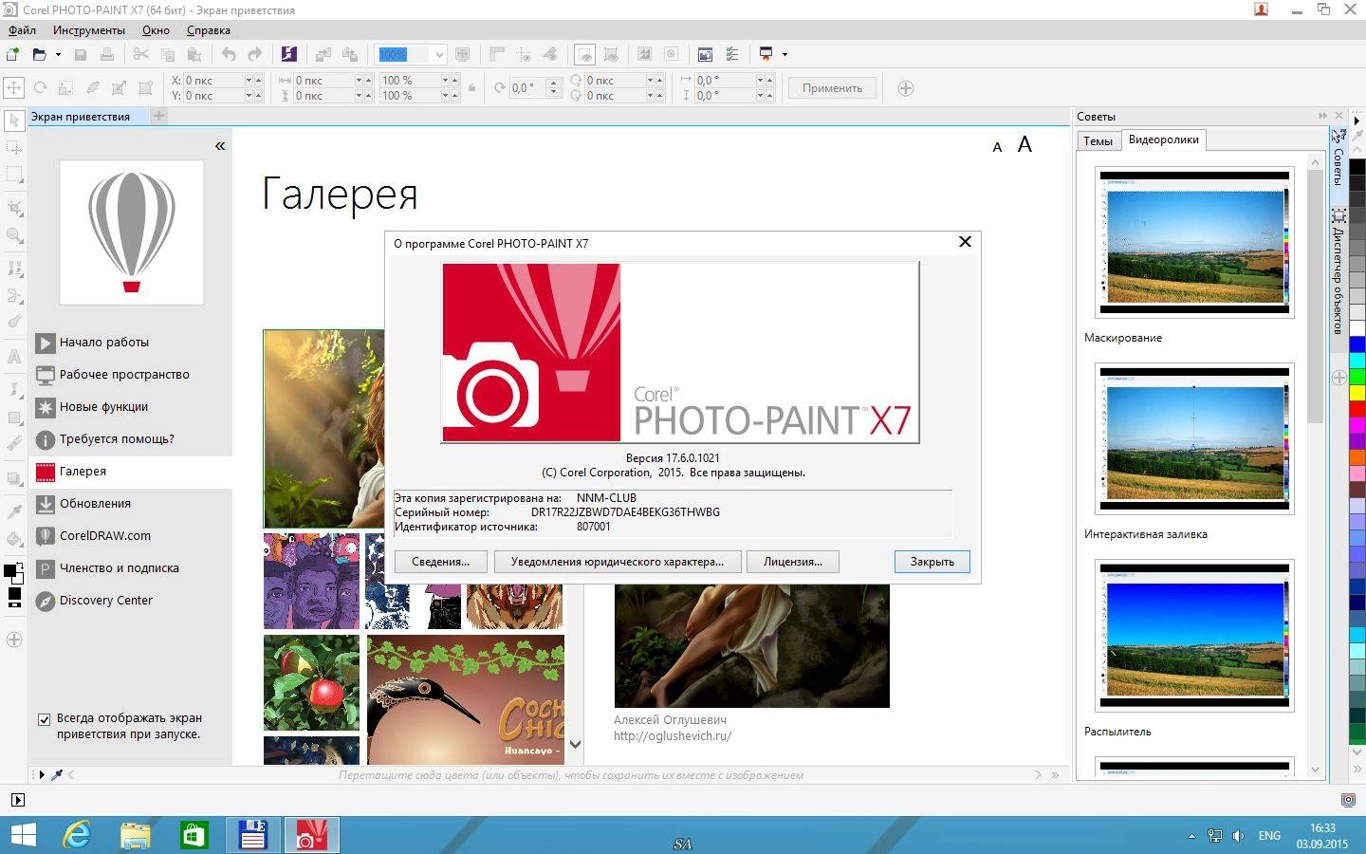This screenshot has width=1366, height=854.
Task: Select the Mask Transform tool
Action: 14,148
